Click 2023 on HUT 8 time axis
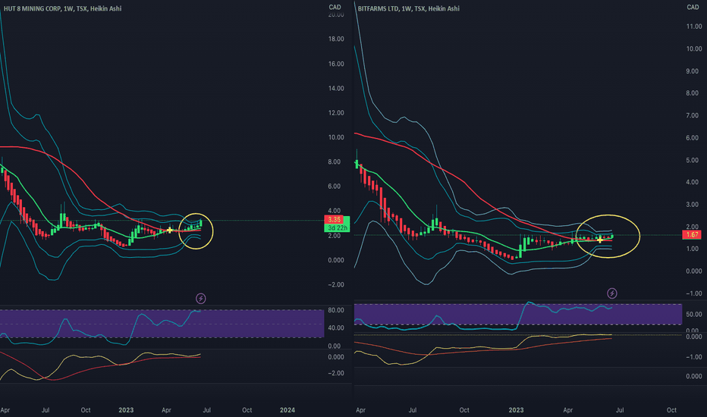The height and width of the screenshot is (417, 707). click(x=126, y=410)
